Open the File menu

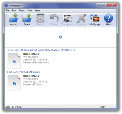pyautogui.click(x=7, y=11)
